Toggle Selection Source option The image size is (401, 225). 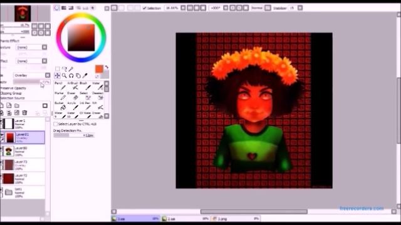tap(13, 98)
